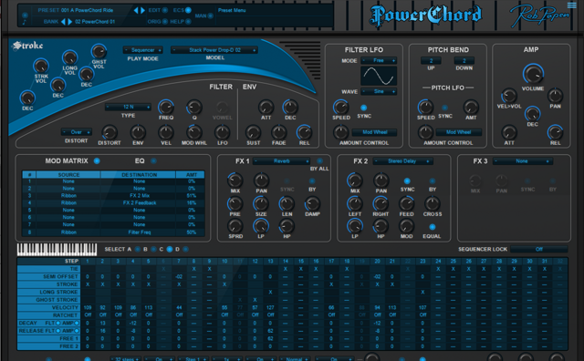Open the Filter LFO MODE Free dropdown

(379, 60)
